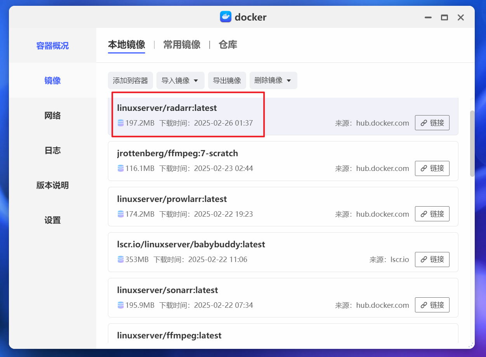Viewport: 486px width, 357px height.
Task: Click the image list vertical scrollbar
Action: 472,143
